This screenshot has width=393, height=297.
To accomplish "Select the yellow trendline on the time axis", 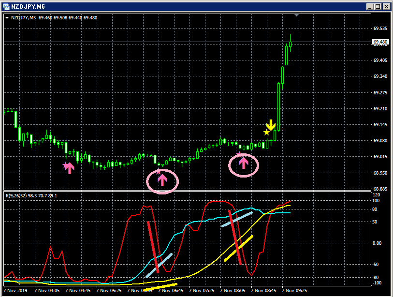I will click(x=160, y=287).
